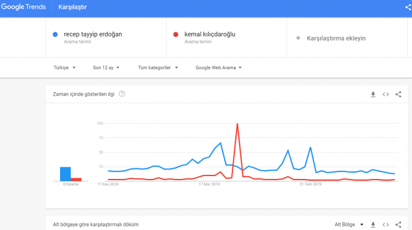
Task: Select the Karşılaştır header tab
Action: coord(72,7)
